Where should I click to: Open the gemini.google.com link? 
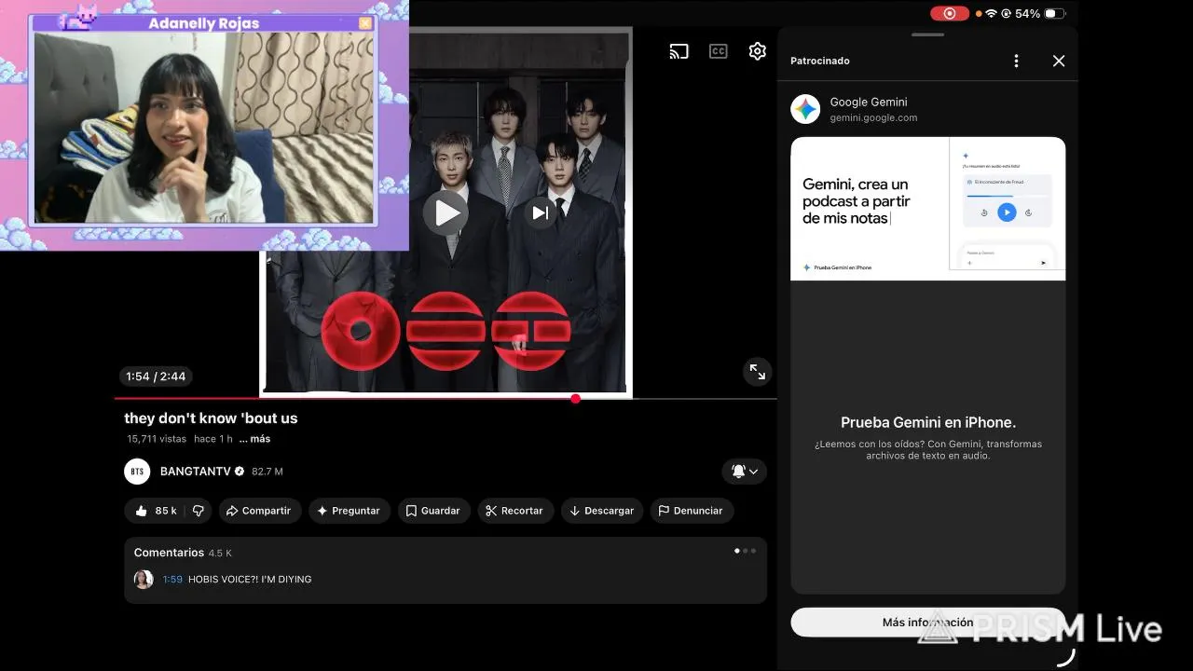click(873, 117)
